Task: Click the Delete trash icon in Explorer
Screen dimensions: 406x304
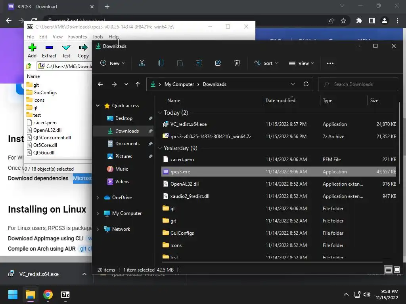Action: tap(237, 63)
